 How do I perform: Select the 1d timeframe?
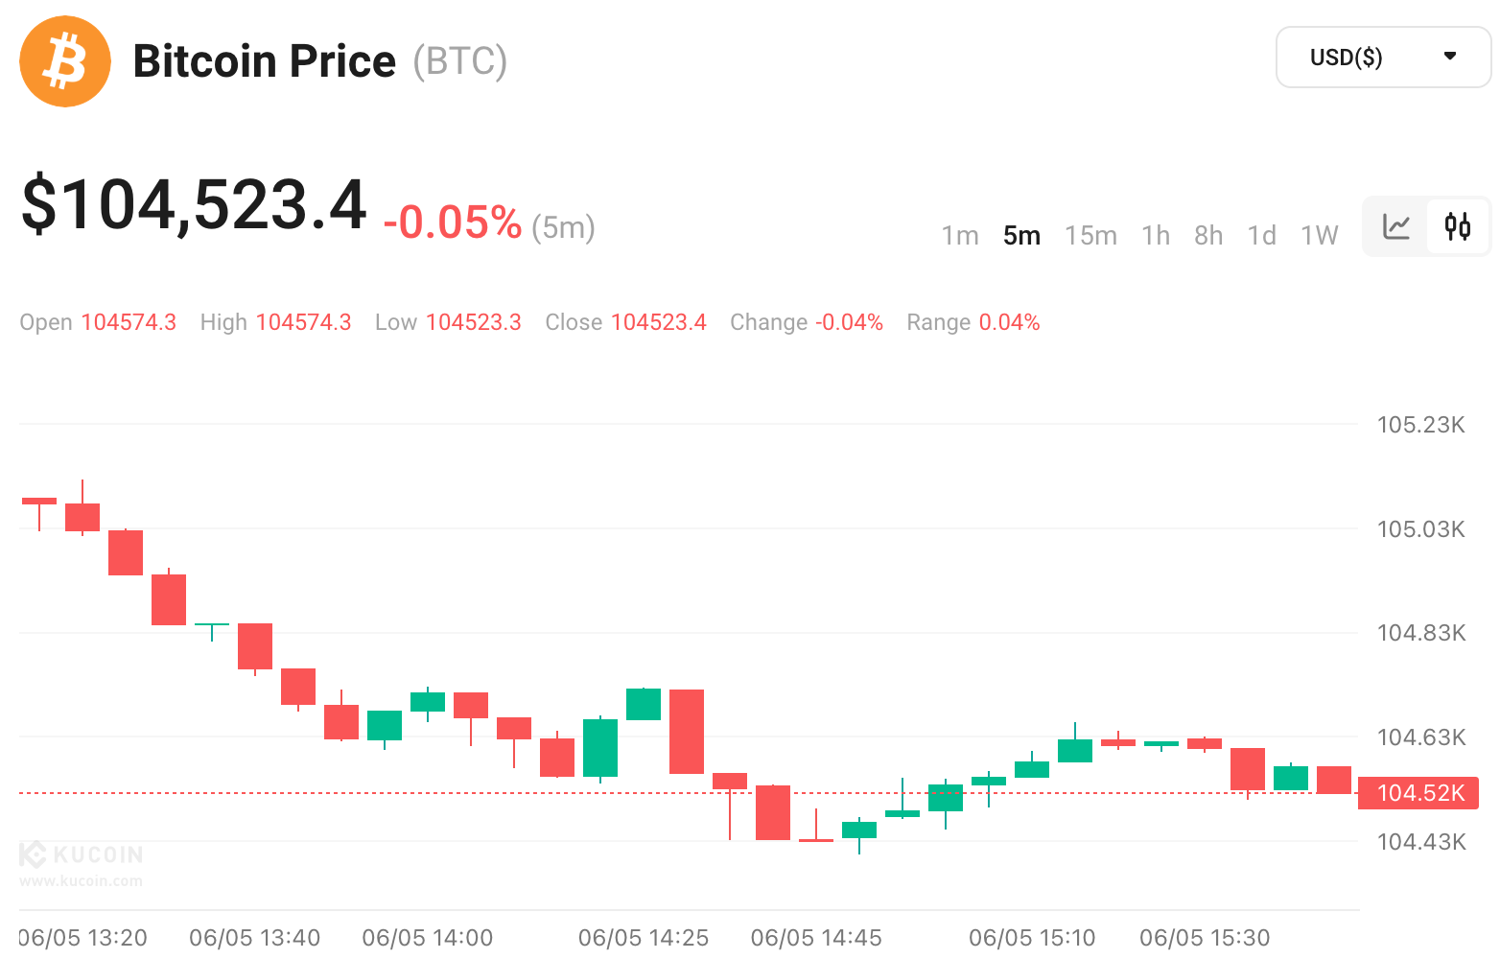1261,236
